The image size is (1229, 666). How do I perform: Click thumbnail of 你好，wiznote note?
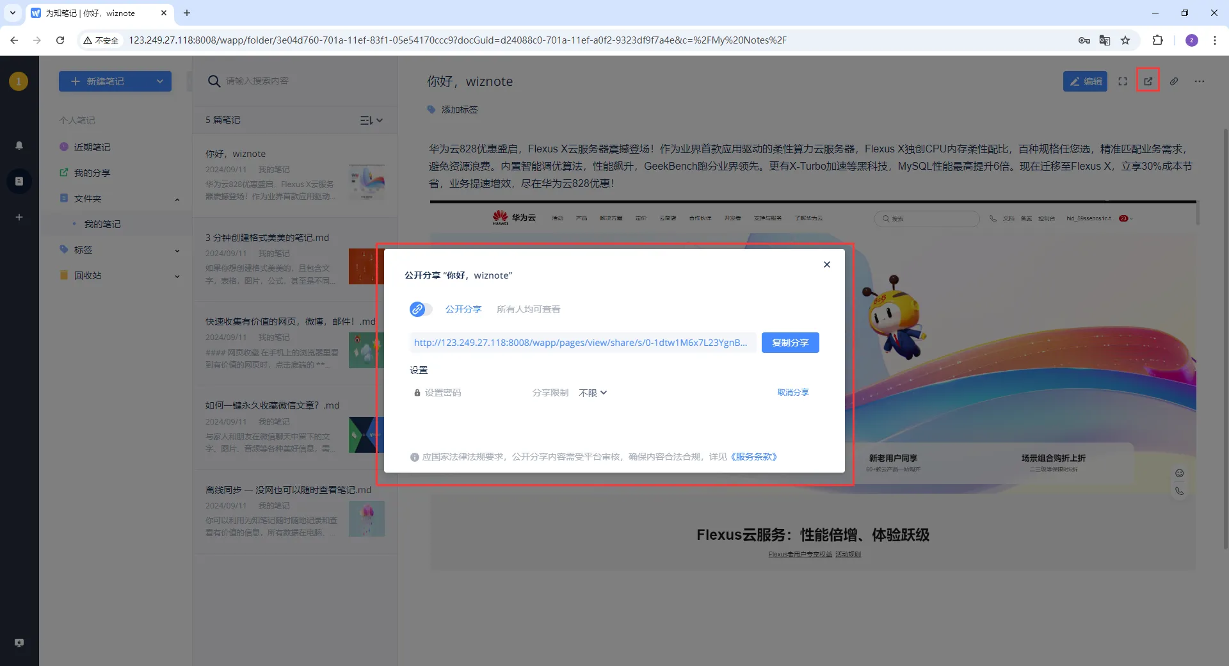click(x=367, y=183)
